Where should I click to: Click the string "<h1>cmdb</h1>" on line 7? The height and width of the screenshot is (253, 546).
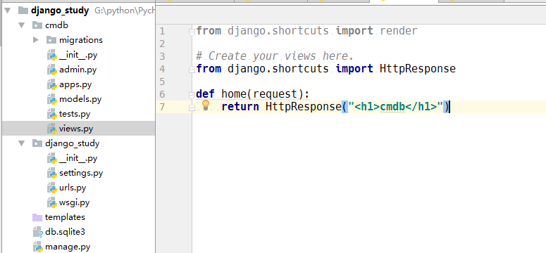click(395, 107)
